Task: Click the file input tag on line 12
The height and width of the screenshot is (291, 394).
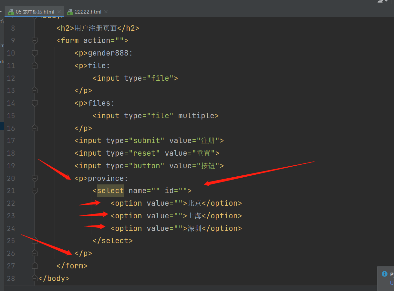Action: tap(135, 78)
